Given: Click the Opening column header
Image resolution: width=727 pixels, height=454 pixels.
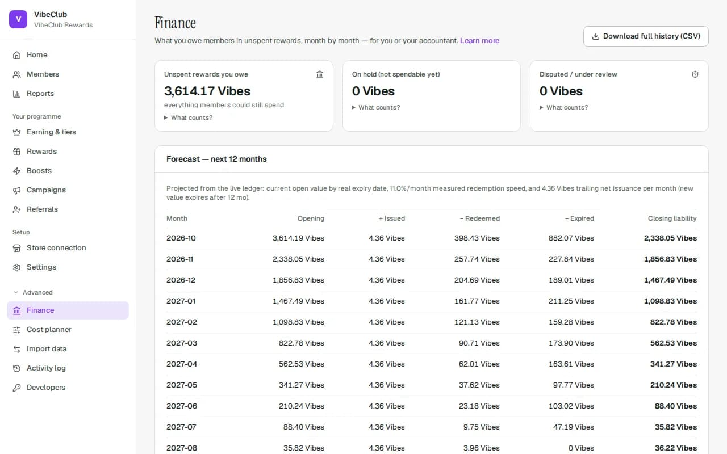Looking at the screenshot, I should point(311,218).
